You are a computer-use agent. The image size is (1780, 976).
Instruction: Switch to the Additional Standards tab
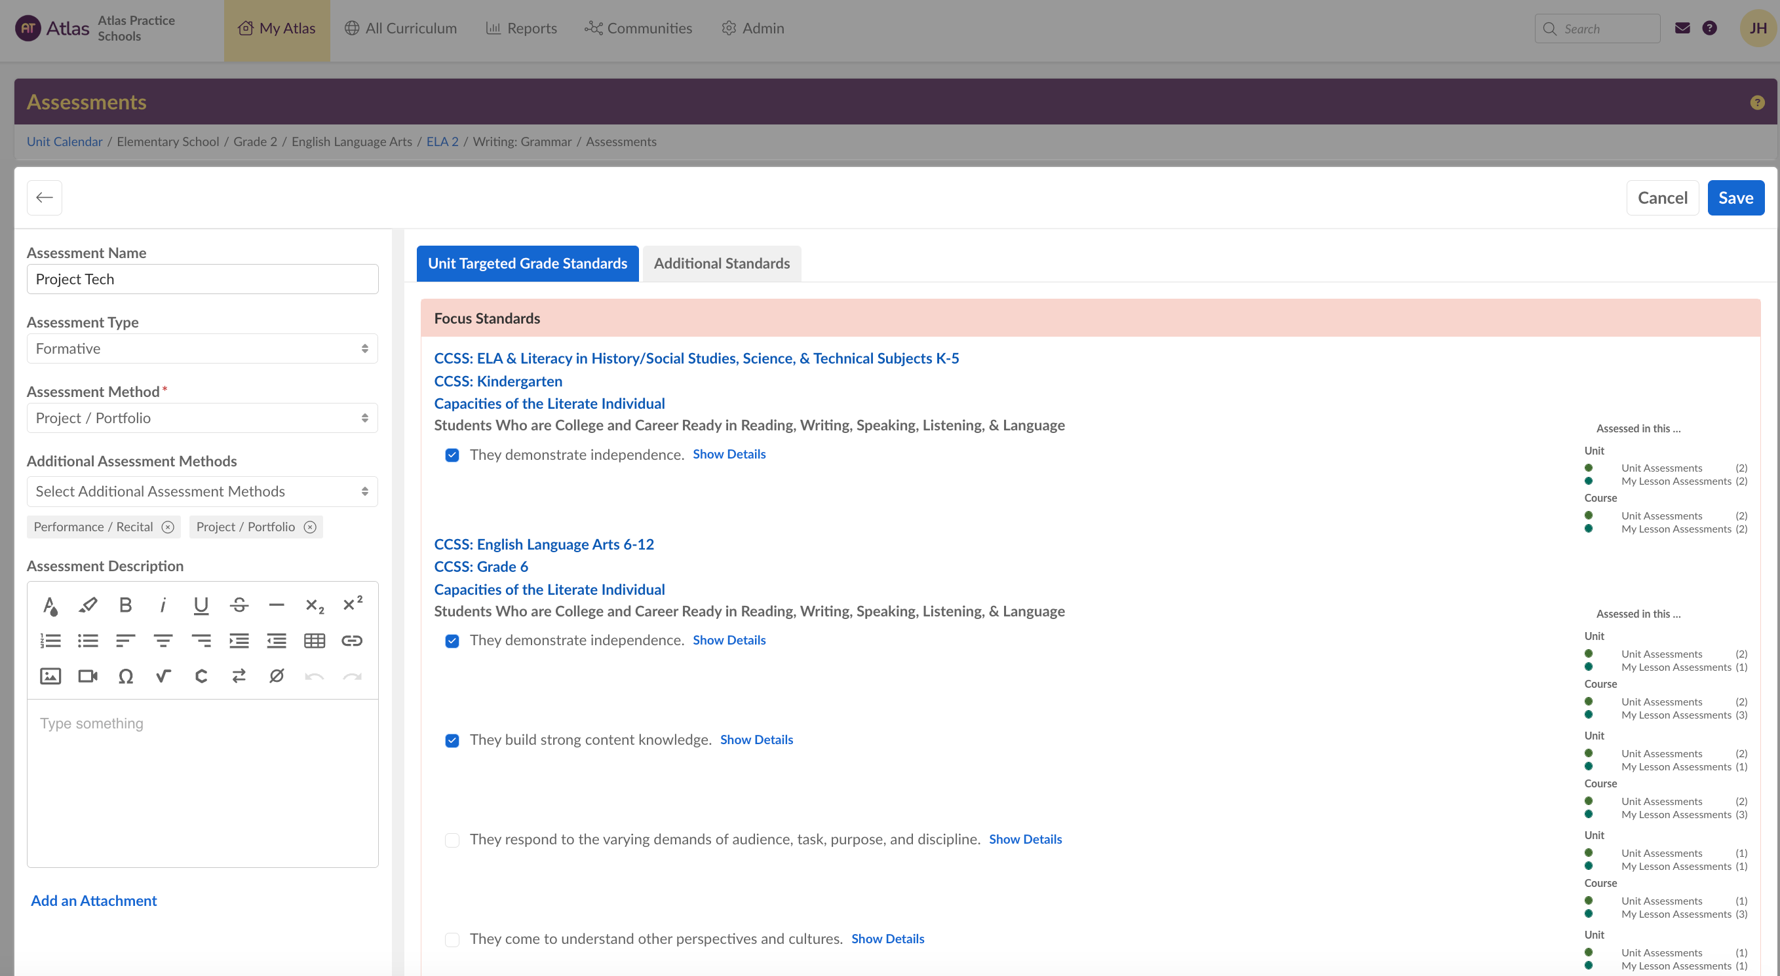pos(722,263)
